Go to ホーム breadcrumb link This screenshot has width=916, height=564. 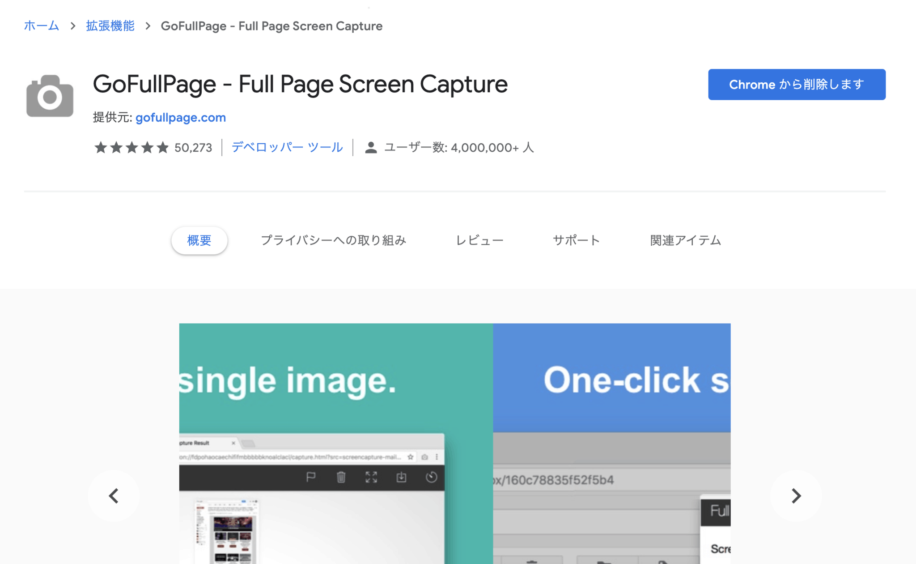[41, 26]
